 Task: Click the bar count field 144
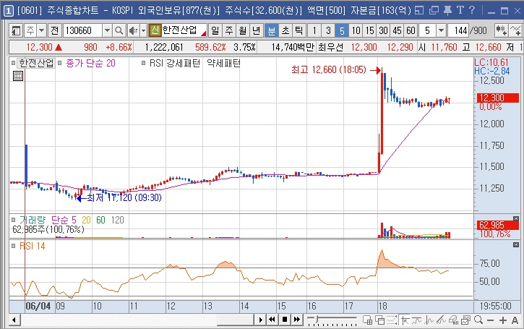coord(458,31)
